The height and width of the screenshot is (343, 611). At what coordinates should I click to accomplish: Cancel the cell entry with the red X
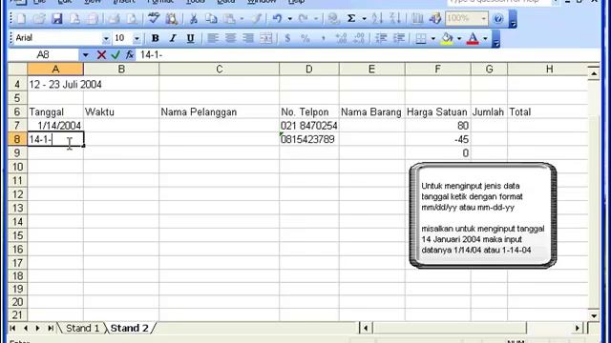click(x=101, y=55)
